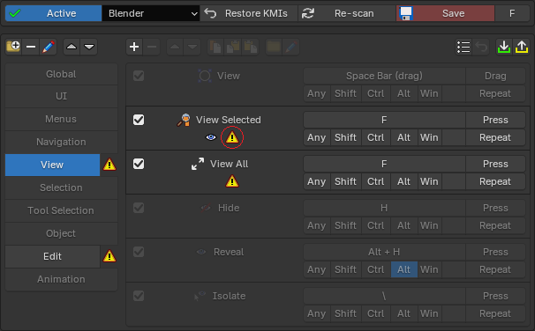Toggle the Reveal row checkbox
535x331 pixels.
(139, 252)
